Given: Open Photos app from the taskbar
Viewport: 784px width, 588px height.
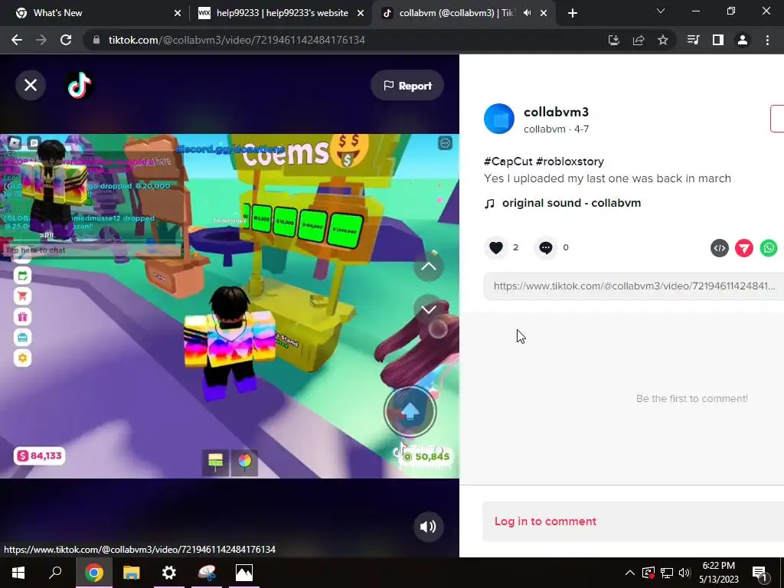Looking at the screenshot, I should click(x=244, y=573).
